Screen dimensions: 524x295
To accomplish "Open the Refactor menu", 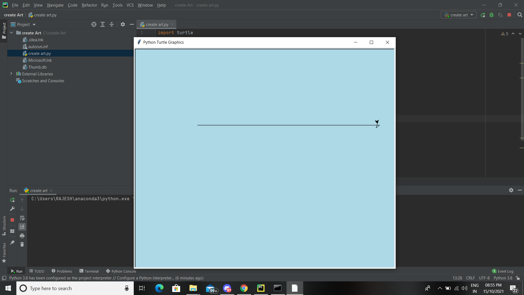I will [x=89, y=5].
